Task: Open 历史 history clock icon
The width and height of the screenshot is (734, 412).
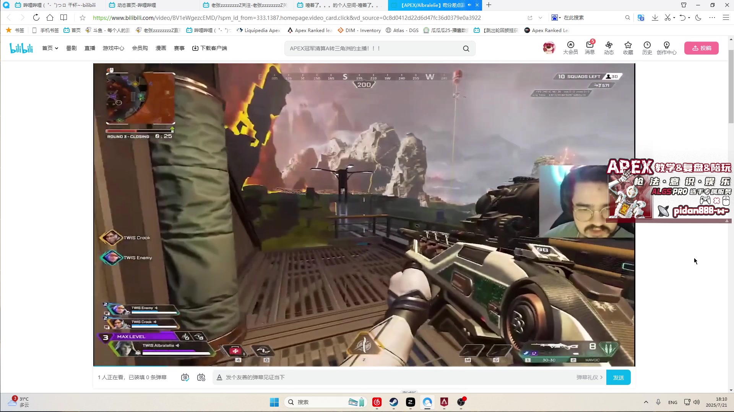Action: click(647, 48)
